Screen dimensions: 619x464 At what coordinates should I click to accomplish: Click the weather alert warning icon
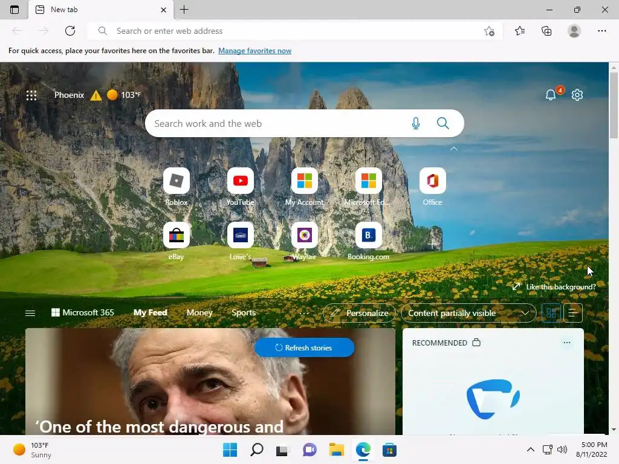(96, 95)
